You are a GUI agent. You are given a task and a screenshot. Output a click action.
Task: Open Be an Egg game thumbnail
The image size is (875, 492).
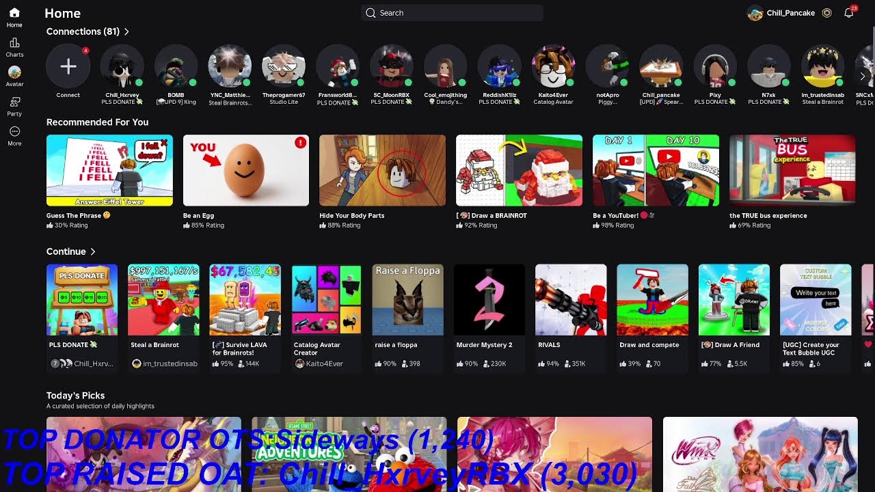[246, 170]
